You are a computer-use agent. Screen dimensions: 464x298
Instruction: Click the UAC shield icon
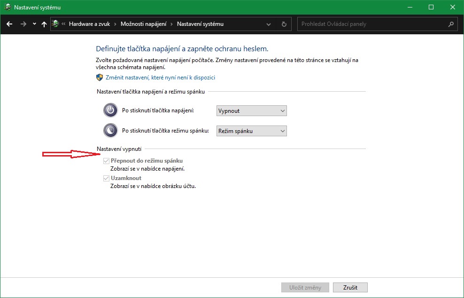100,78
